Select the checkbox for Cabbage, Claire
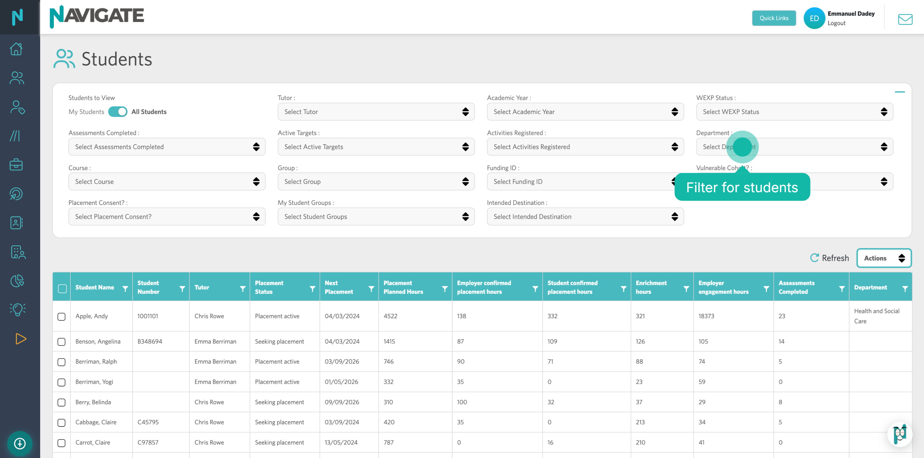 coord(61,422)
